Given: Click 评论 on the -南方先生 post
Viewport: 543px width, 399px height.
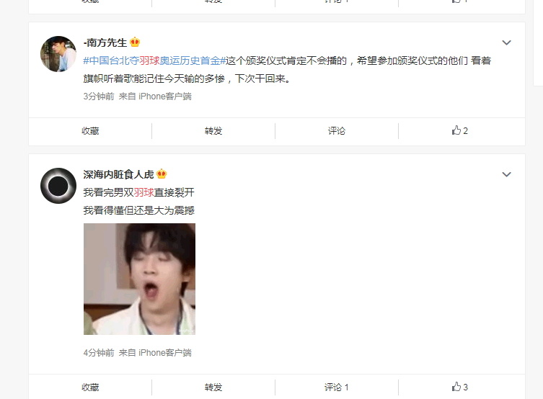Looking at the screenshot, I should point(337,130).
